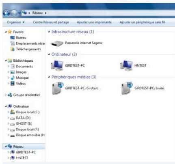Open Centre Réseau et partage
This screenshot has width=175, height=164.
pyautogui.click(x=51, y=22)
